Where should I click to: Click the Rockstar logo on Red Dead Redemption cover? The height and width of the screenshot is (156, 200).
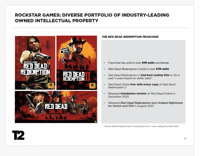(x=51, y=85)
